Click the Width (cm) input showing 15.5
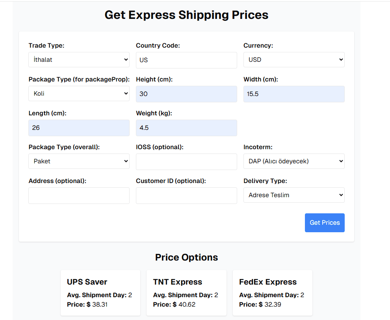Screen dimensions: 390x320 coord(293,94)
